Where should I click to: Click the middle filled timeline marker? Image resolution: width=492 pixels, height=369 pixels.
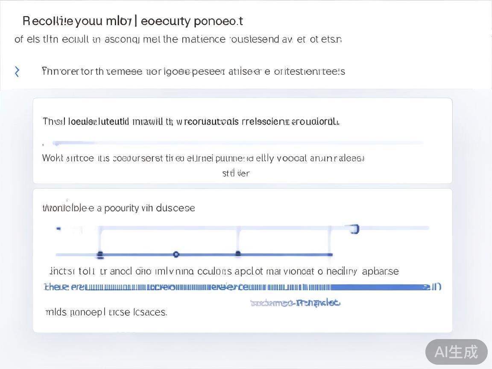(238, 254)
